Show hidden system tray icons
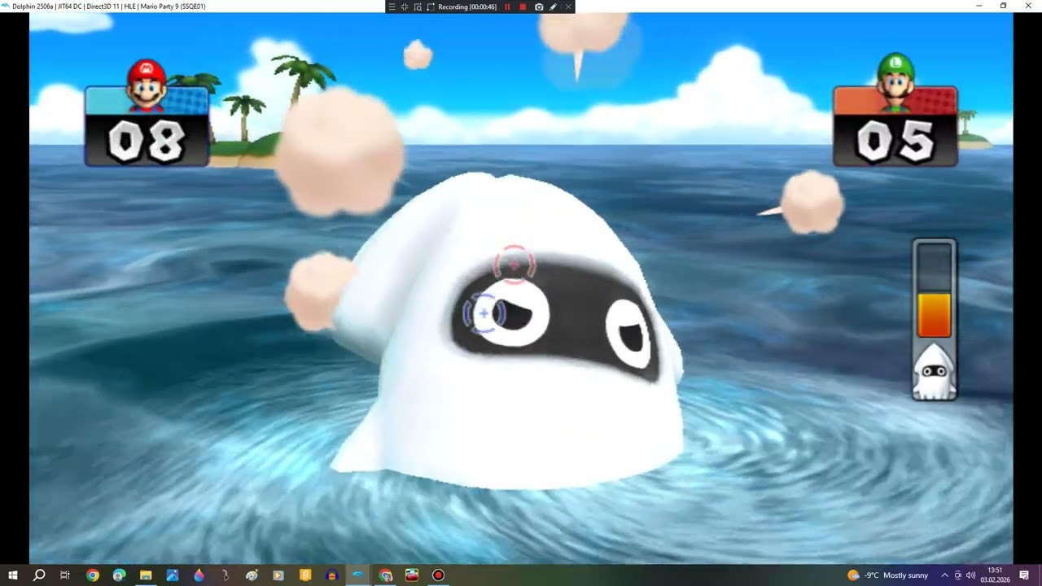The width and height of the screenshot is (1042, 586). [944, 575]
